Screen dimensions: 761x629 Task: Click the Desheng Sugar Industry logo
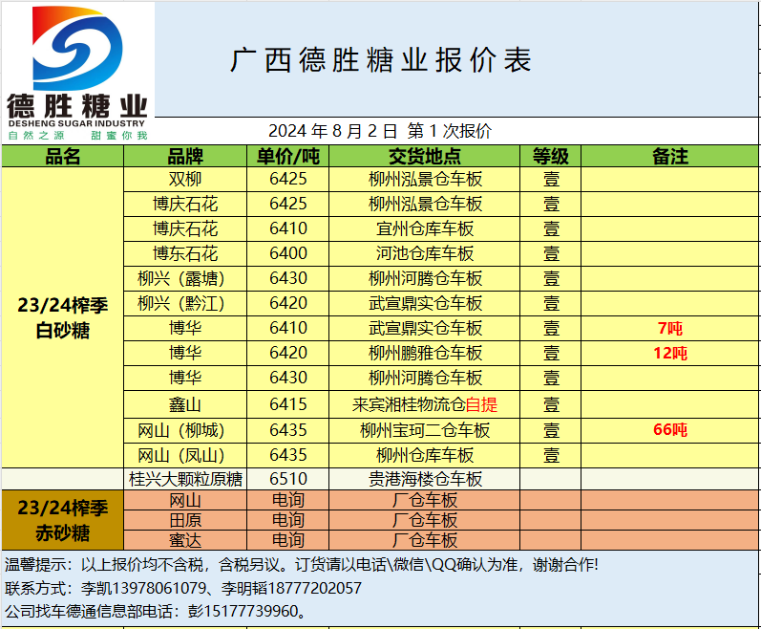coord(77,72)
